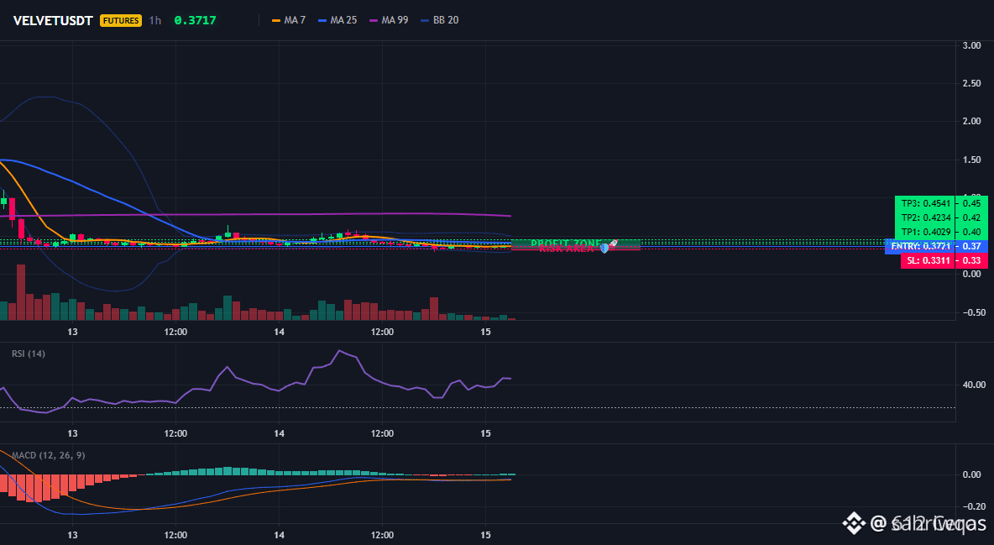This screenshot has height=545, width=994.
Task: Click the TP1: 0.4029 target label
Action: pyautogui.click(x=926, y=233)
